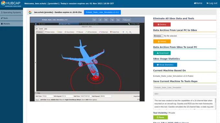The image size is (220, 123).
Task: Activate the Select tool in RViz toolbar
Action: pos(60,32)
